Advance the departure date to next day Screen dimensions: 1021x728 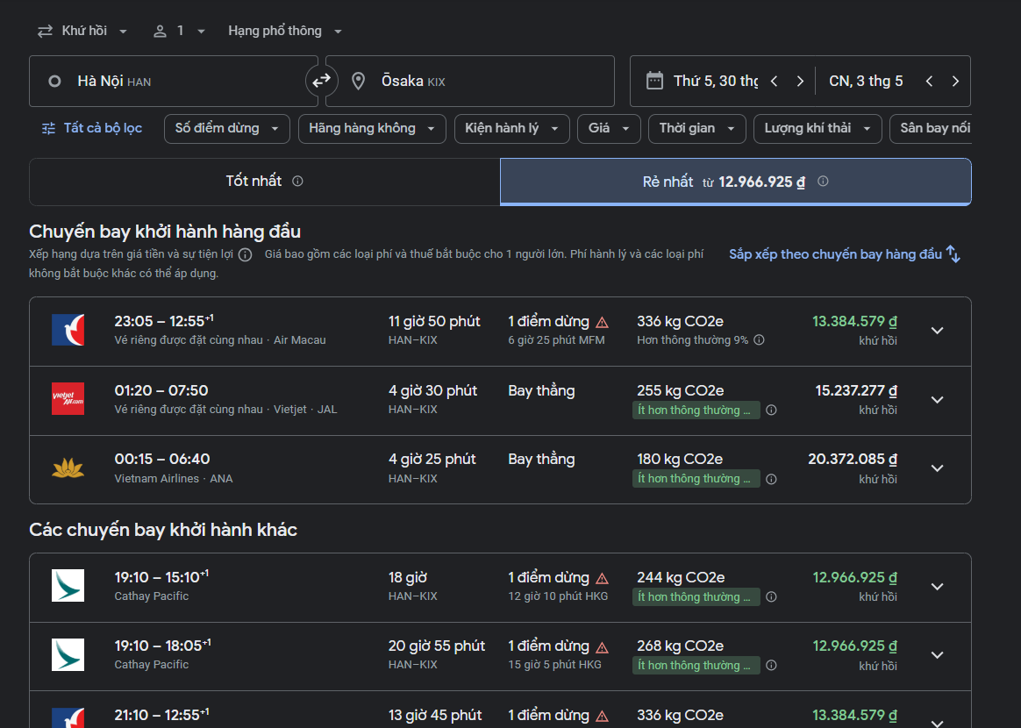coord(800,81)
